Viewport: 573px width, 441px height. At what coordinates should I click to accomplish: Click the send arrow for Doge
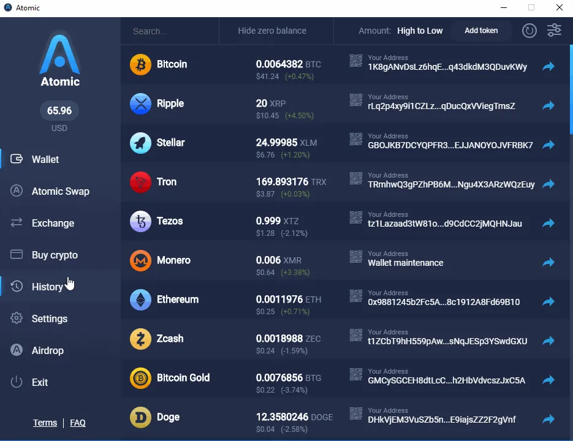[548, 419]
